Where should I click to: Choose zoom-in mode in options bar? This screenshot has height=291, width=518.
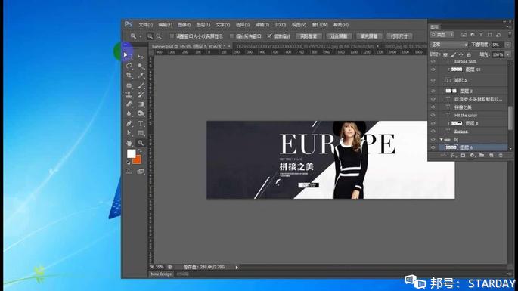point(150,36)
